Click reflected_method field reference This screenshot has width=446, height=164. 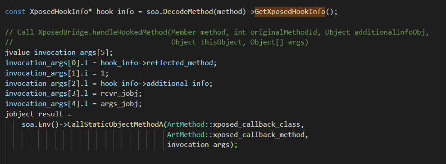point(179,63)
